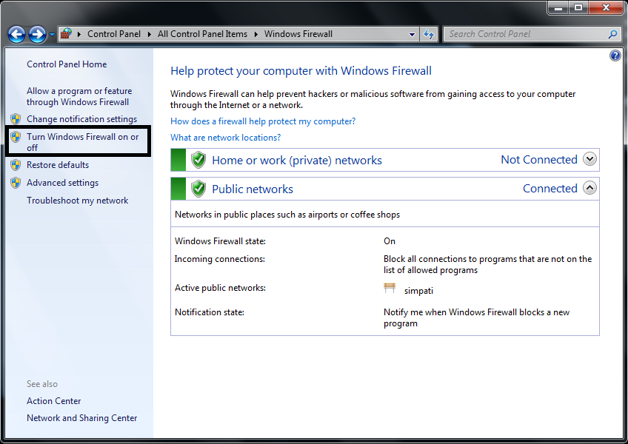Click the firewall brick icon in address bar
The width and height of the screenshot is (628, 444).
click(66, 34)
